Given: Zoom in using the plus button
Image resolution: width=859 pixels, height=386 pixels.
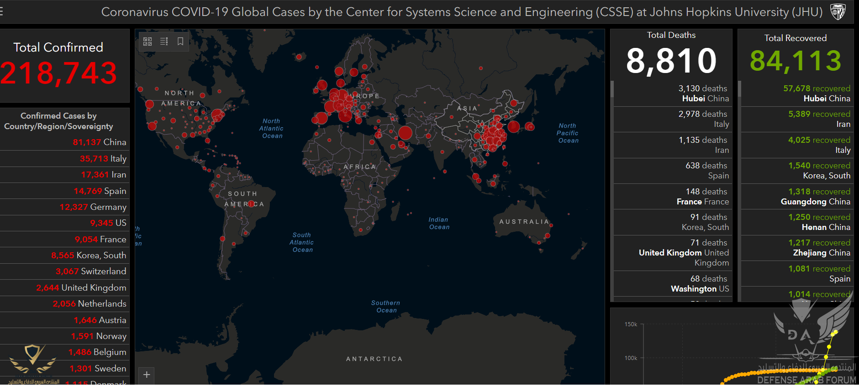Looking at the screenshot, I should 147,375.
